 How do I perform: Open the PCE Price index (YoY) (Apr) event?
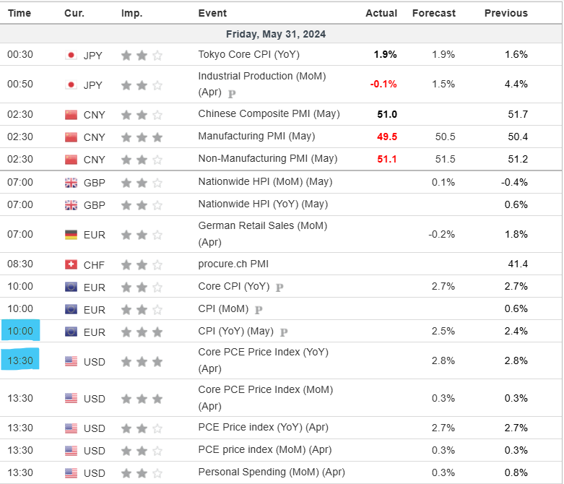[x=263, y=428]
